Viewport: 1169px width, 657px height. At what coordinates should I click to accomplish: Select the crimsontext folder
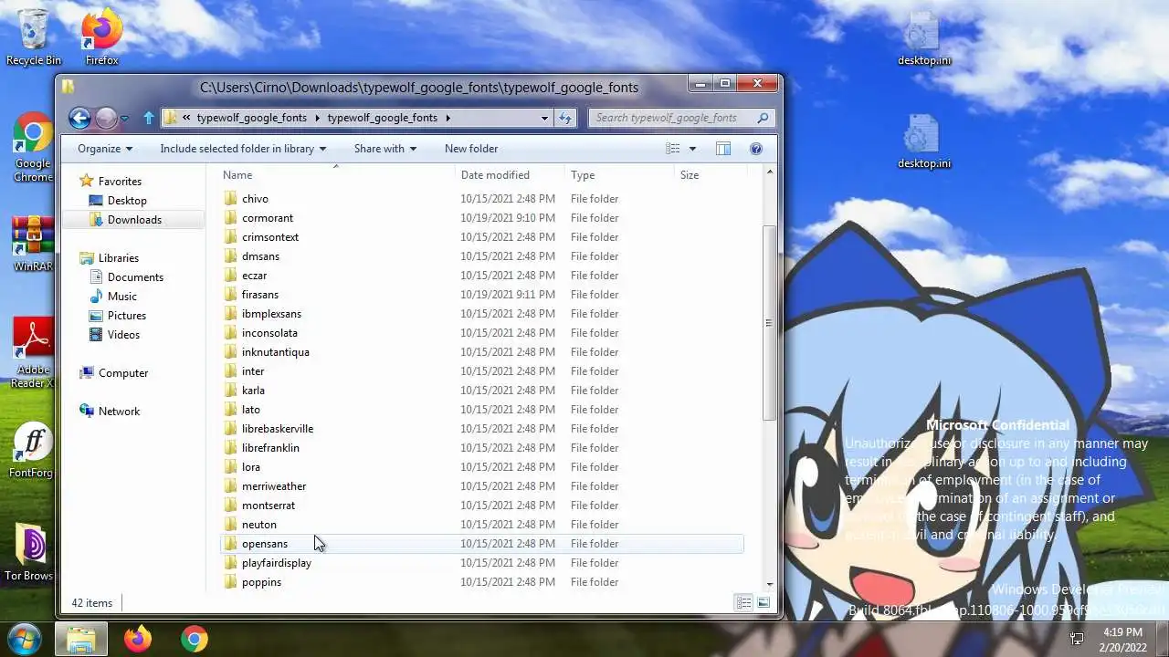pyautogui.click(x=270, y=237)
